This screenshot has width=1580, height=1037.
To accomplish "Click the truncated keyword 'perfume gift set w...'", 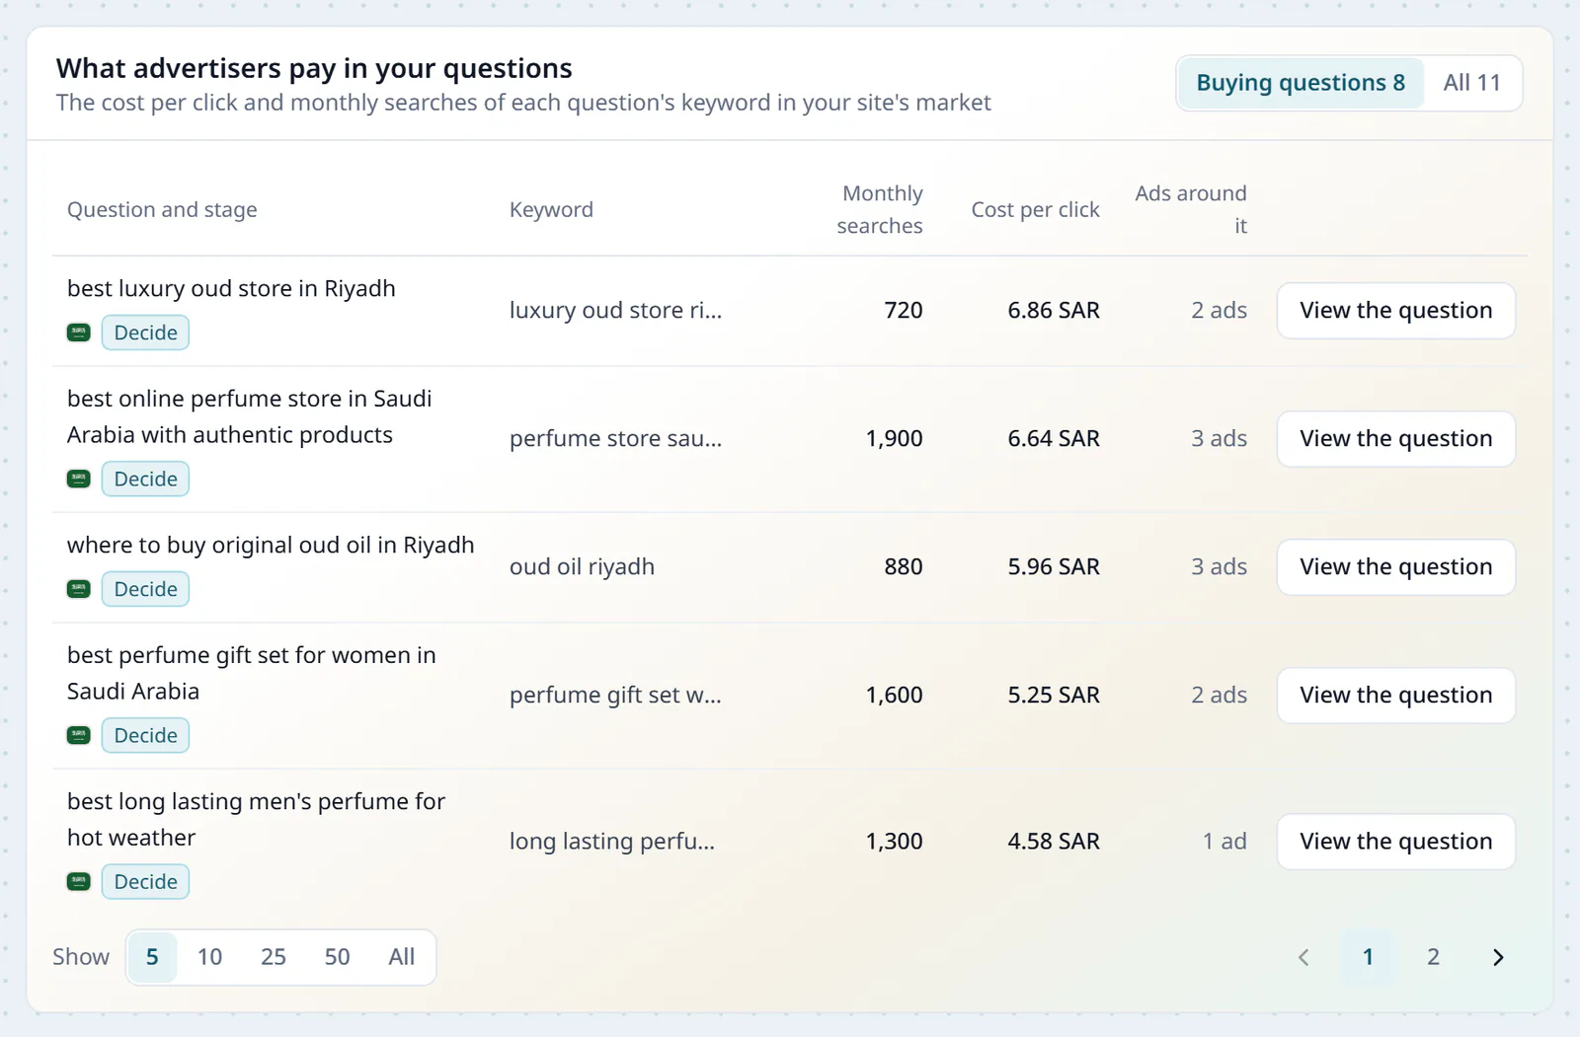I will (x=615, y=696).
